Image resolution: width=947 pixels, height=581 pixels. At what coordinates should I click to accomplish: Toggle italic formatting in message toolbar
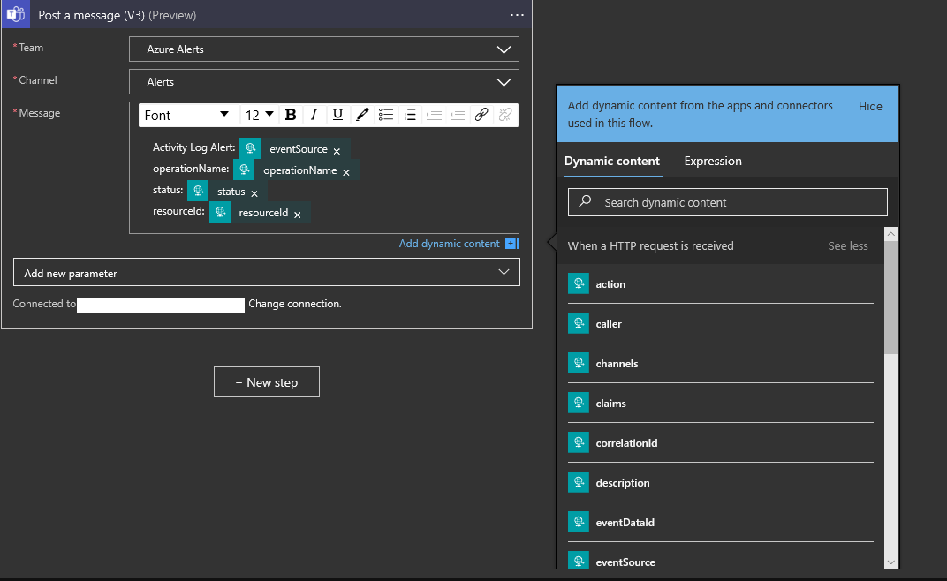point(314,115)
